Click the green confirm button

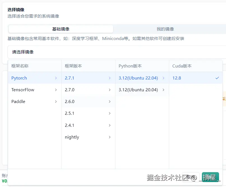210,177
